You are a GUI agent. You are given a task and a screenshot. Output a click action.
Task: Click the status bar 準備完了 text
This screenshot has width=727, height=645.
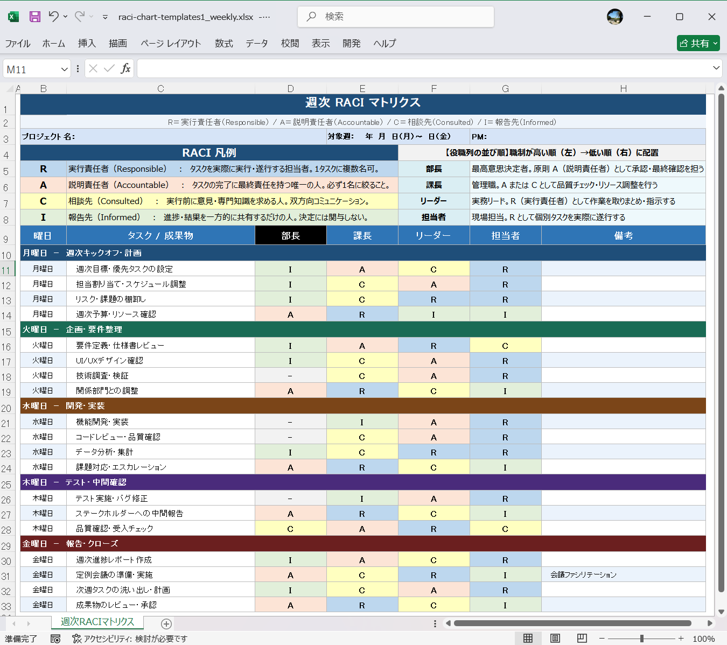point(22,639)
